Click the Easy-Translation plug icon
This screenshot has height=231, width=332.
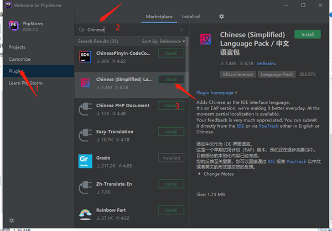coord(85,135)
